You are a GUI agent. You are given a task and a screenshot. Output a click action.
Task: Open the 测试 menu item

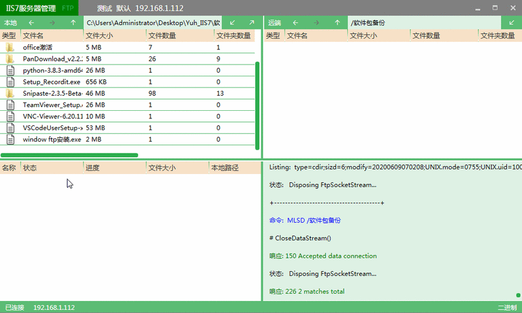coord(105,8)
